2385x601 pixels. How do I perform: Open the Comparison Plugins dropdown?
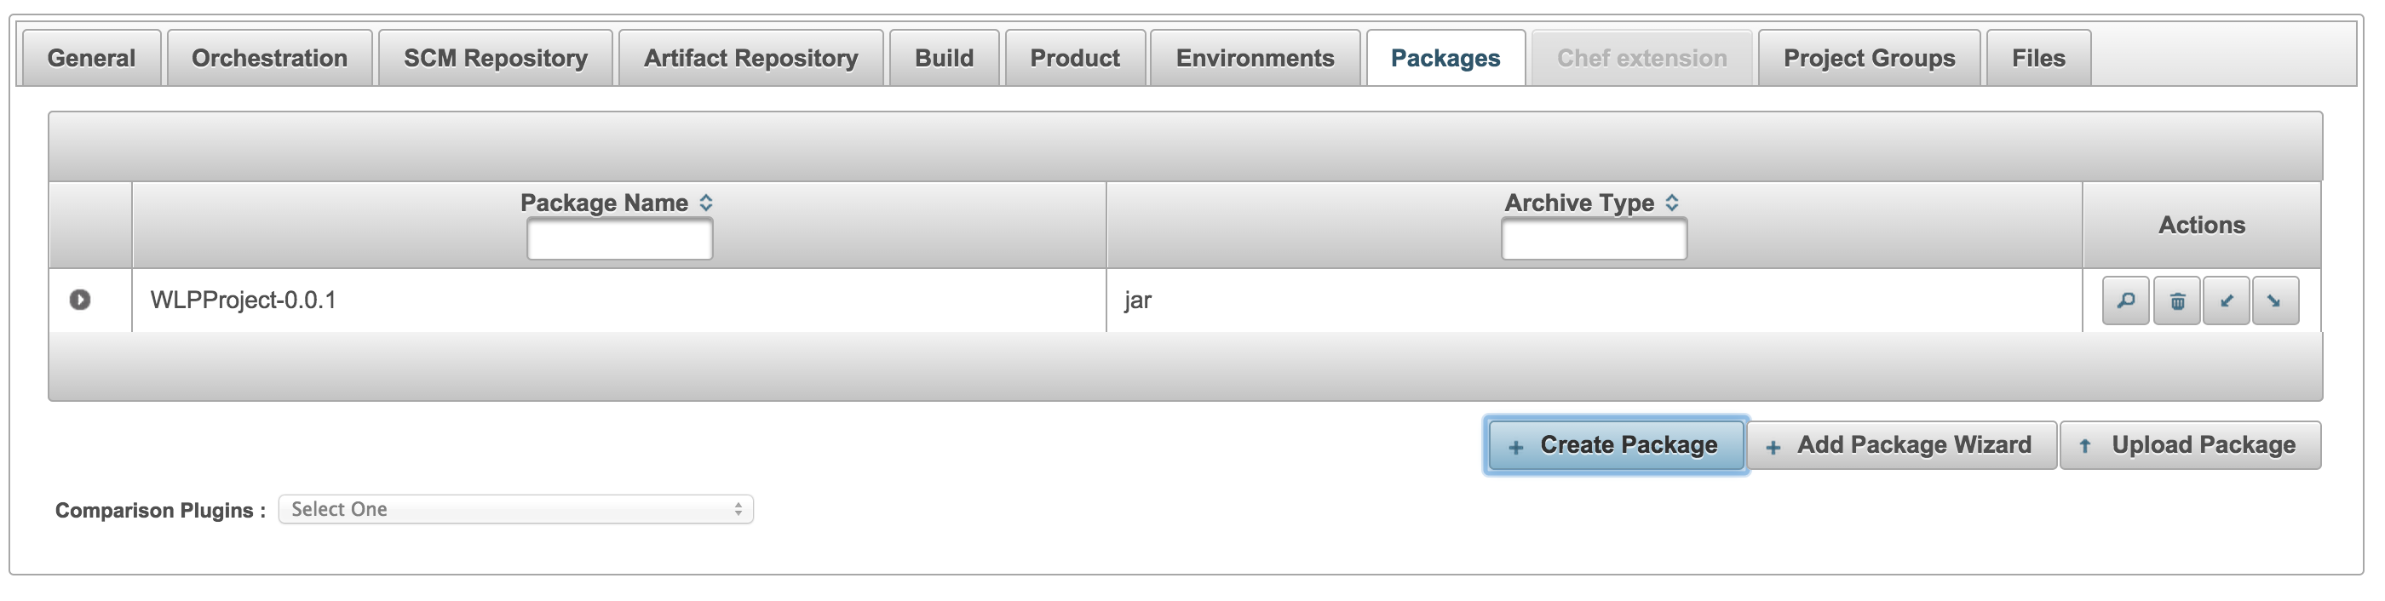[515, 509]
